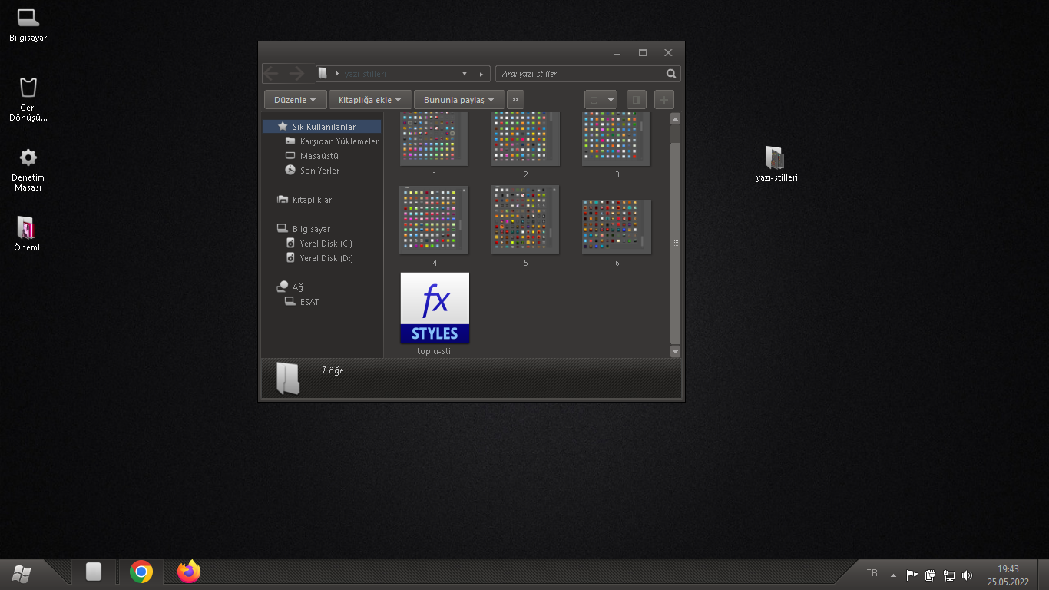Open the view options dropdown arrow
The image size is (1049, 590).
coord(611,100)
